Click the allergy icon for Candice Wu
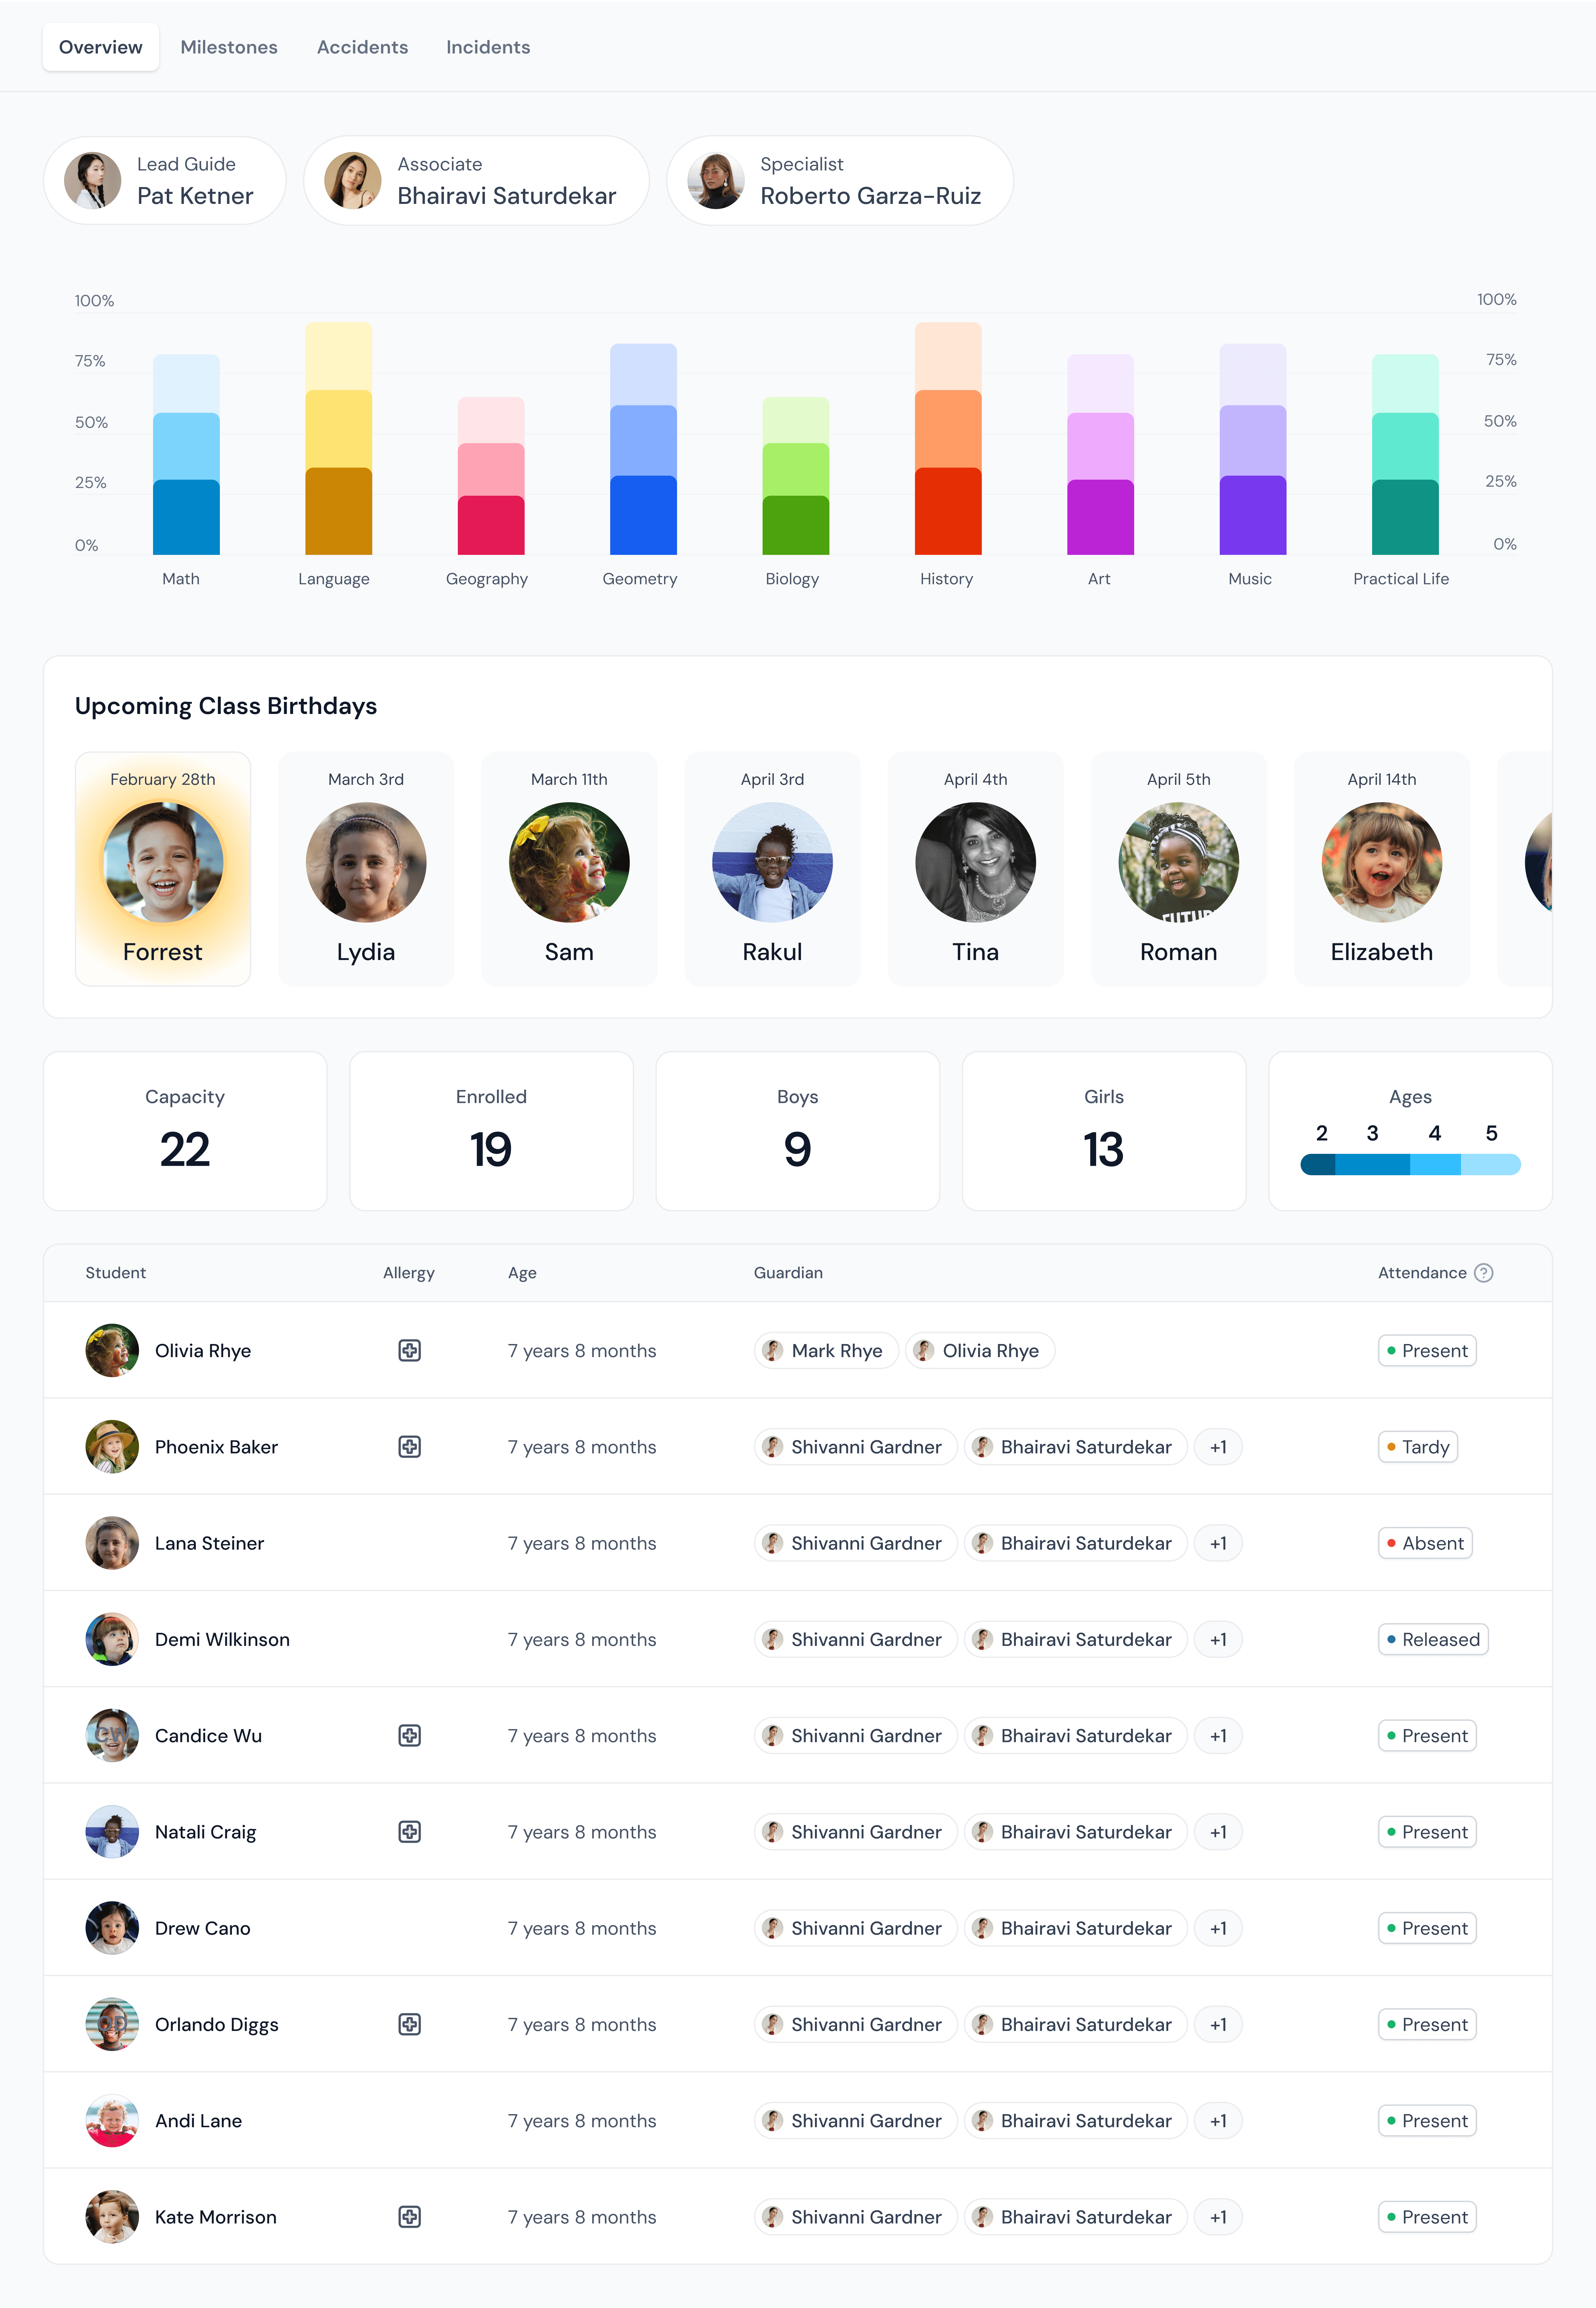This screenshot has width=1596, height=2308. pyautogui.click(x=409, y=1735)
